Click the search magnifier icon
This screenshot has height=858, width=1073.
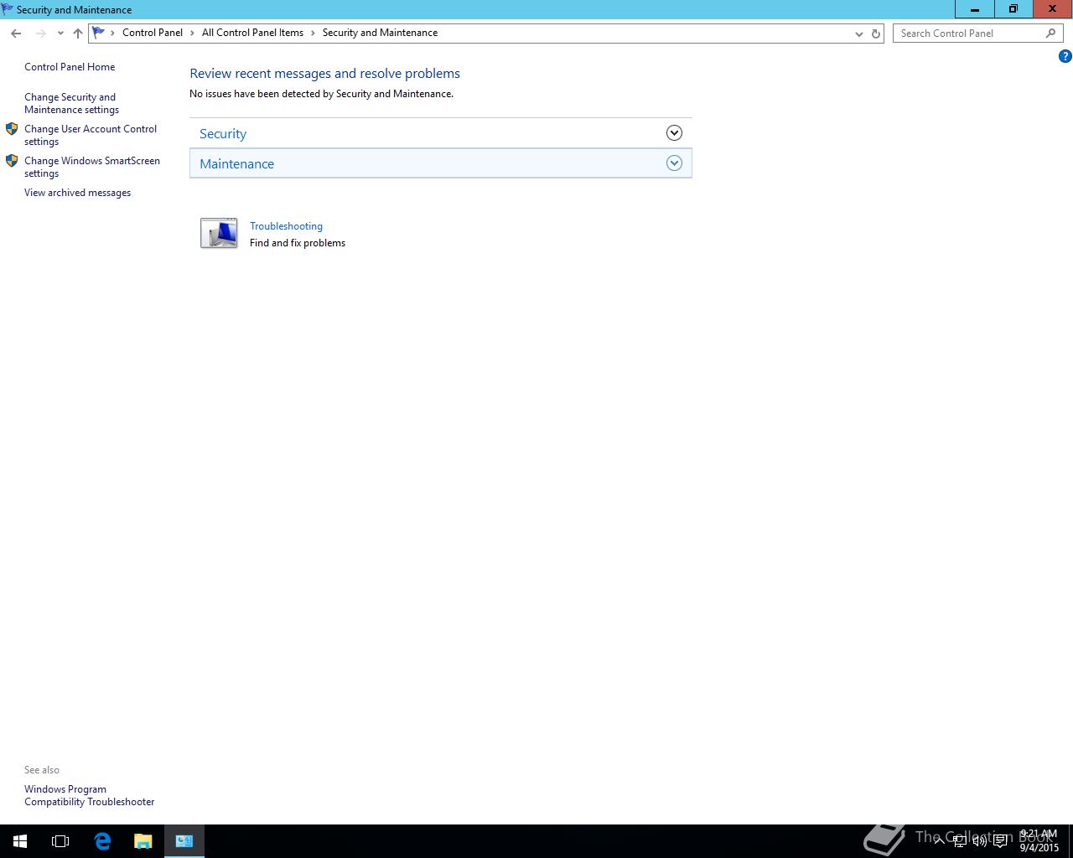pyautogui.click(x=1050, y=33)
